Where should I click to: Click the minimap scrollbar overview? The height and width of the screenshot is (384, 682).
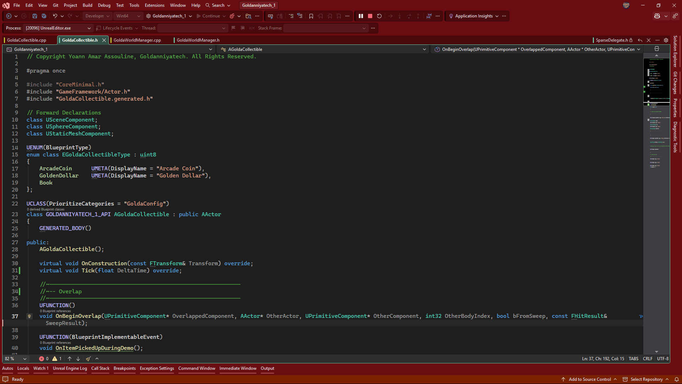[x=656, y=204]
